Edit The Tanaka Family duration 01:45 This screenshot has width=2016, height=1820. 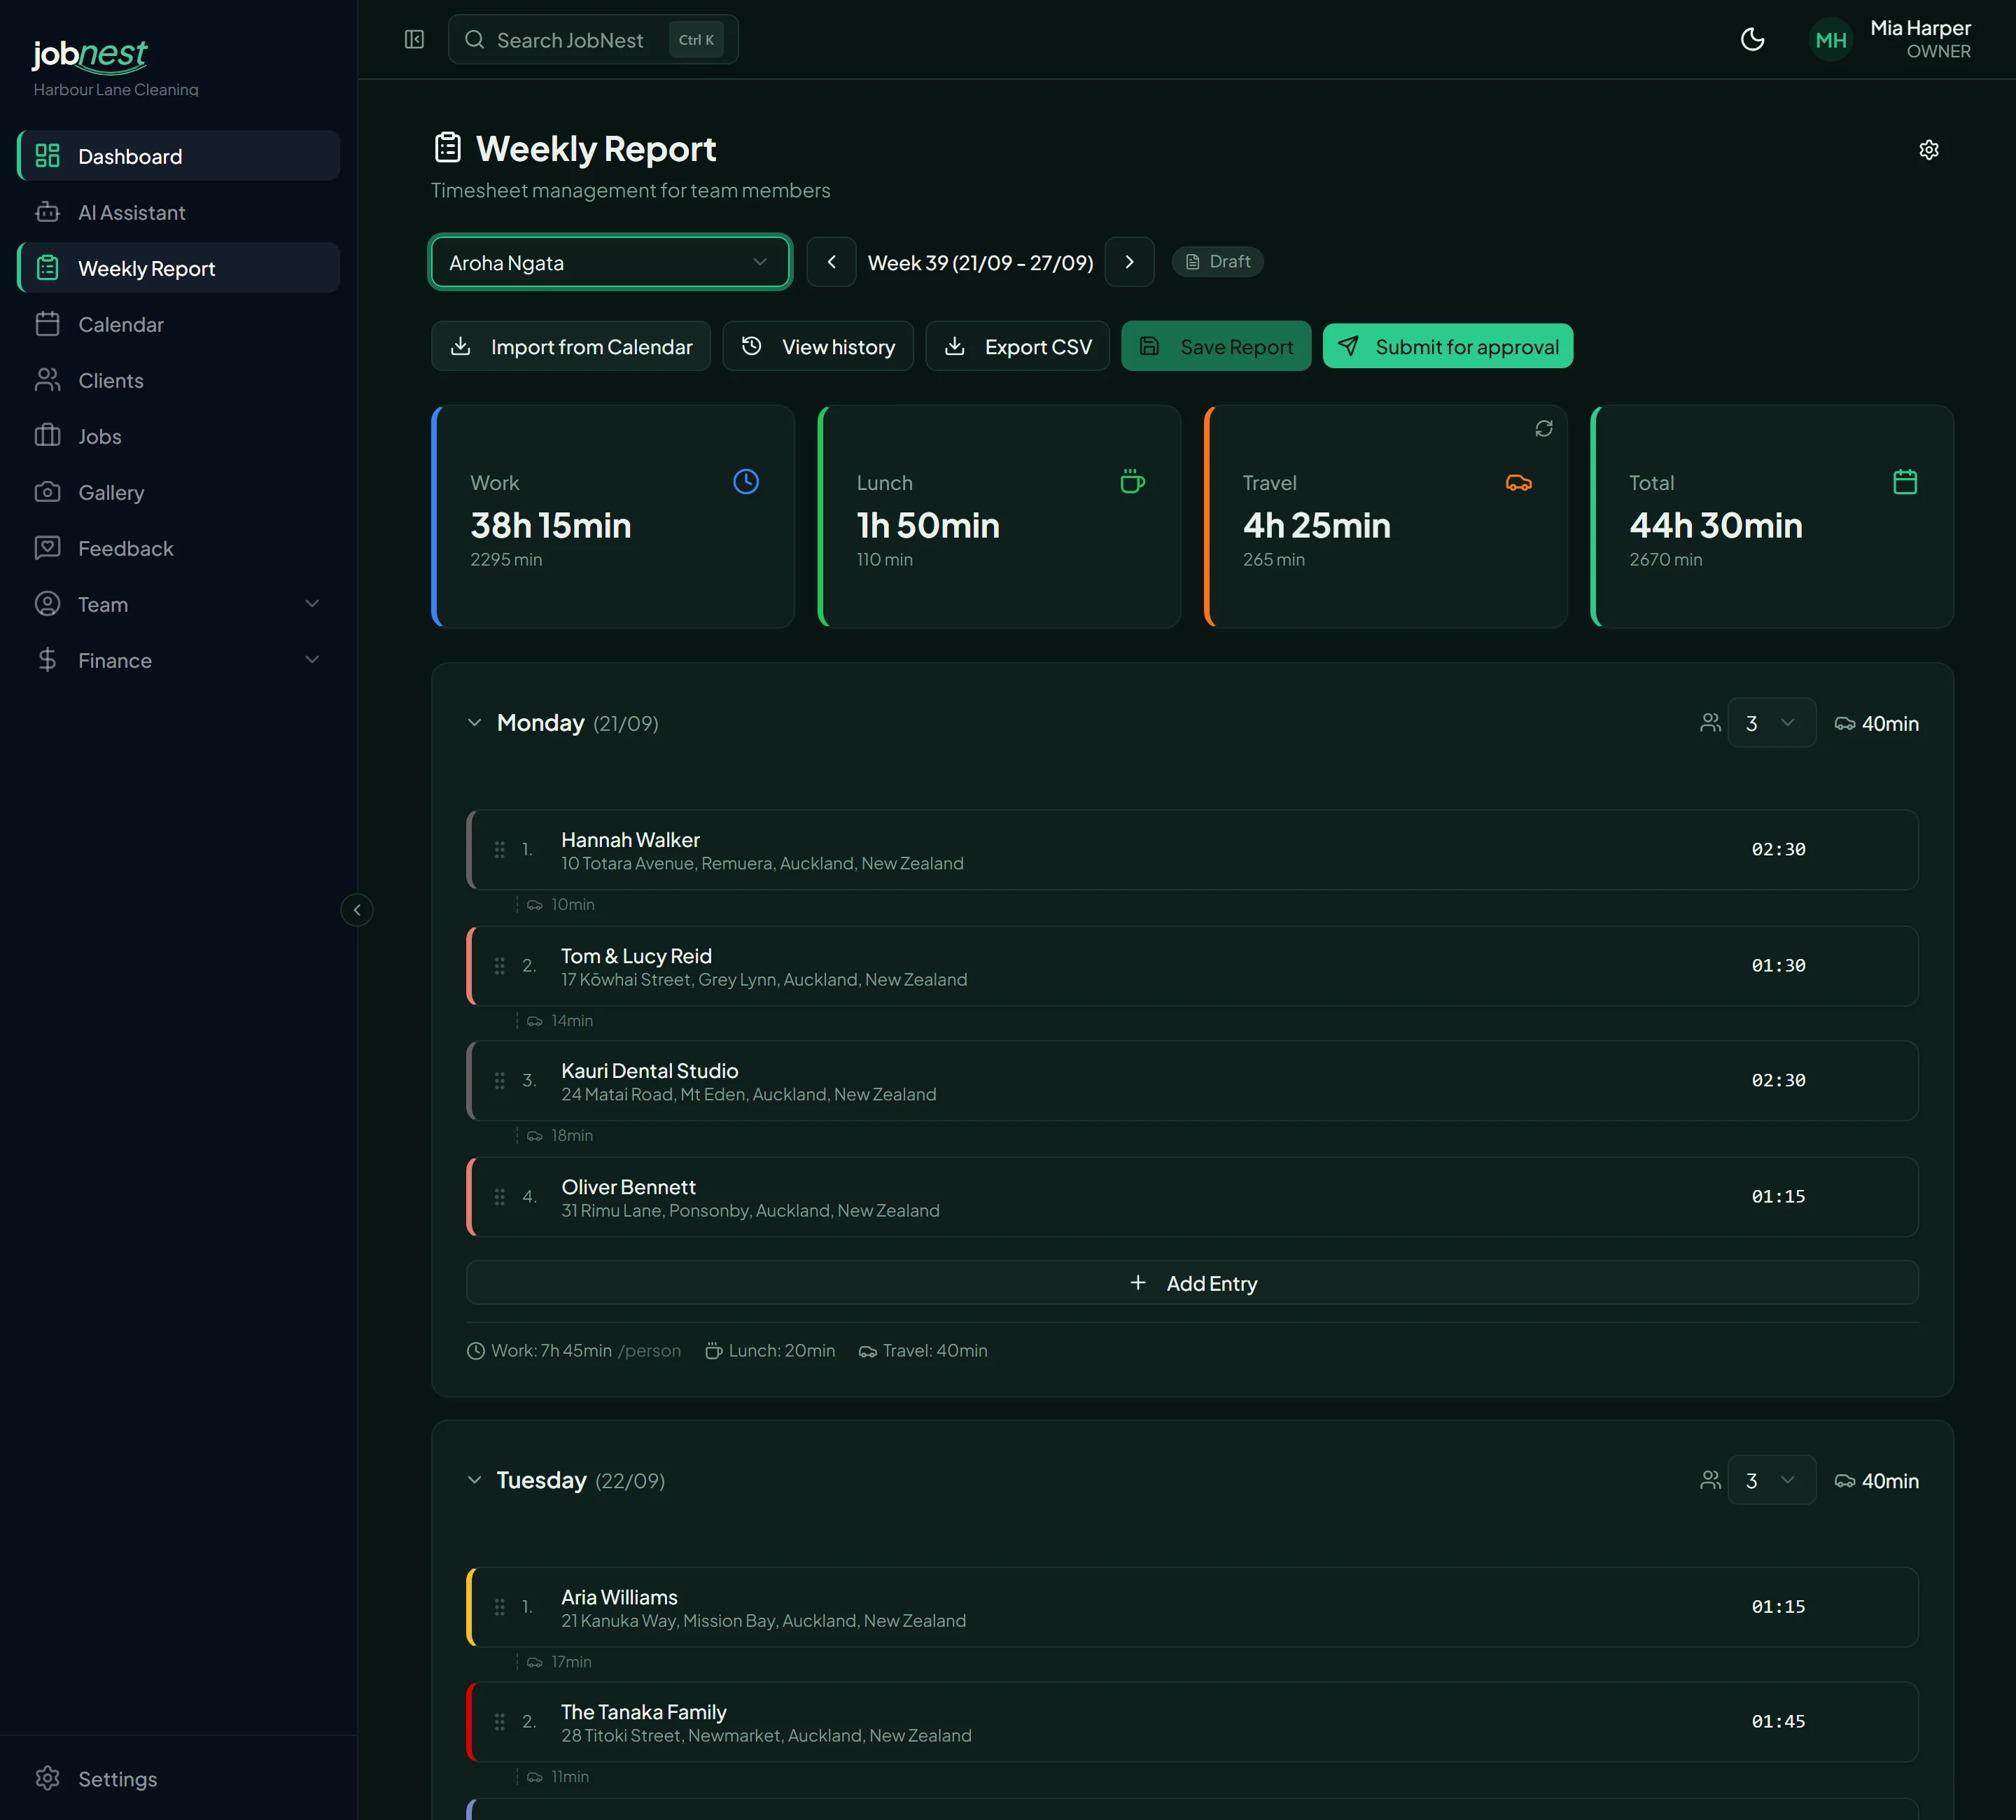click(x=1778, y=1722)
